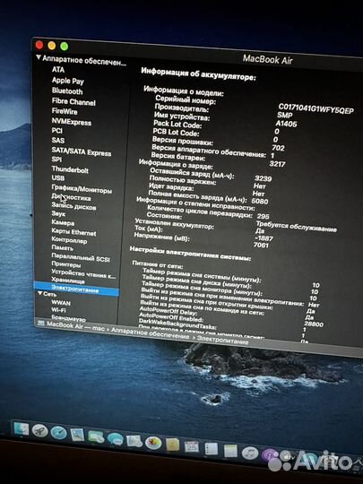
Task: Click full charge capacity value 5080
Action: pyautogui.click(x=260, y=202)
